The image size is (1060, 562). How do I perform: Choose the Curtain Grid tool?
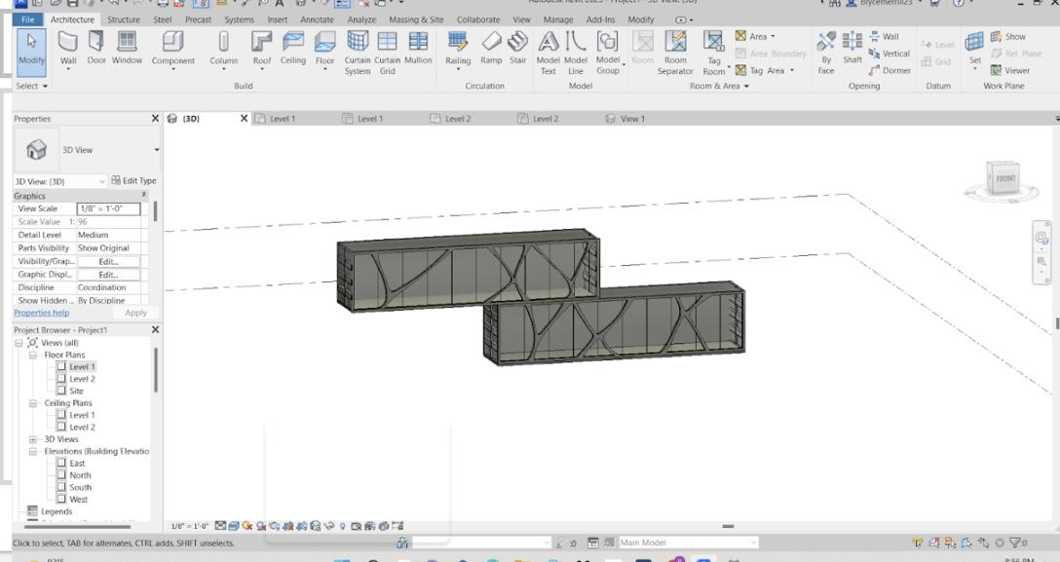[388, 53]
